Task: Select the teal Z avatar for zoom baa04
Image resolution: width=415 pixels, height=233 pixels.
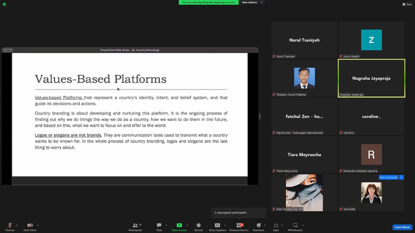Action: pyautogui.click(x=372, y=40)
